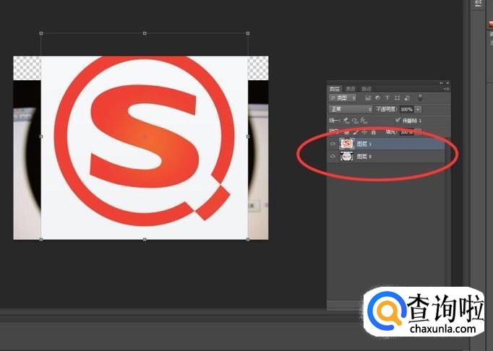Switch to the 路径 (Paths) tab
This screenshot has height=351, width=493.
(366, 89)
